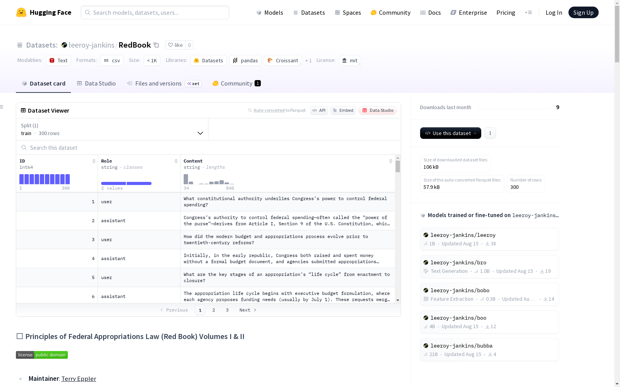Sort the Content column
Image resolution: width=620 pixels, height=387 pixels.
(x=391, y=161)
